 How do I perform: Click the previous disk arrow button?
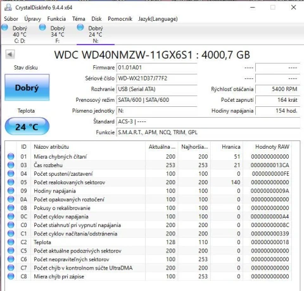pyautogui.click(x=10, y=54)
